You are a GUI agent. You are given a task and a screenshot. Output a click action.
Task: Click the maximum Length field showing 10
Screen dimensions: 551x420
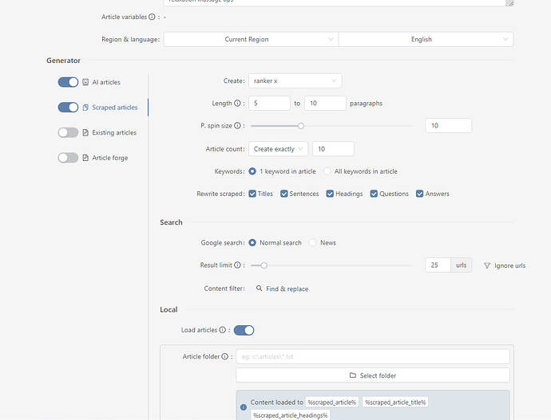coord(325,103)
